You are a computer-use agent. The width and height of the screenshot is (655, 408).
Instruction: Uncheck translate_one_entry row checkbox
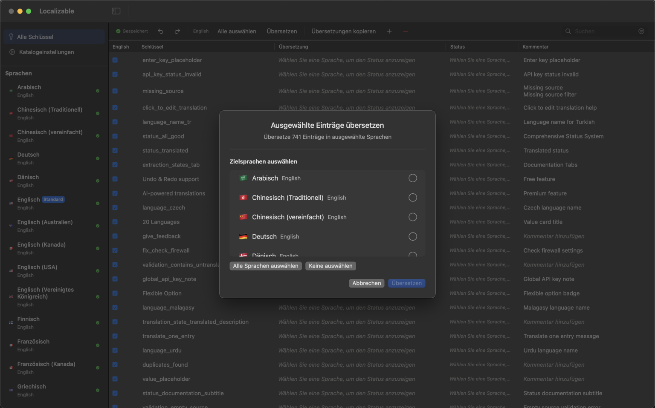pyautogui.click(x=115, y=336)
